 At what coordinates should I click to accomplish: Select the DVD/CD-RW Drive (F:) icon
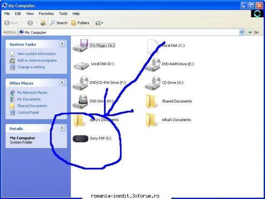coord(80,83)
